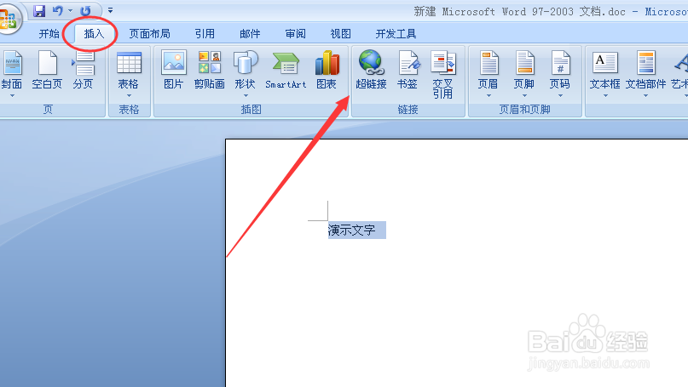The width and height of the screenshot is (688, 387).
Task: Select the 插入 ribbon tab
Action: click(94, 34)
